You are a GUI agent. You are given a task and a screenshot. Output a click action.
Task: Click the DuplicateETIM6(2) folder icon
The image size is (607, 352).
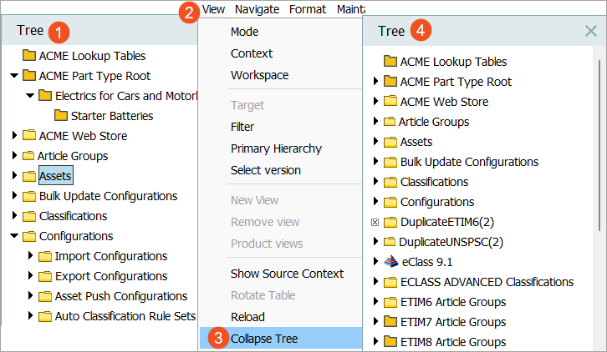(390, 222)
